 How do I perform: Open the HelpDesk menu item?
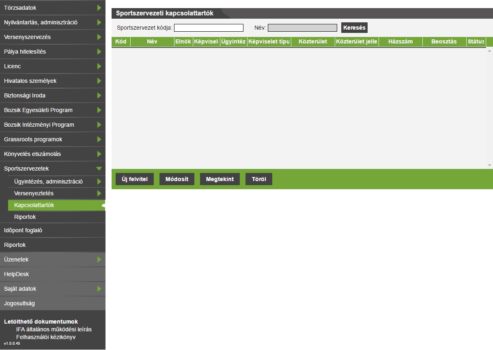pyautogui.click(x=53, y=274)
